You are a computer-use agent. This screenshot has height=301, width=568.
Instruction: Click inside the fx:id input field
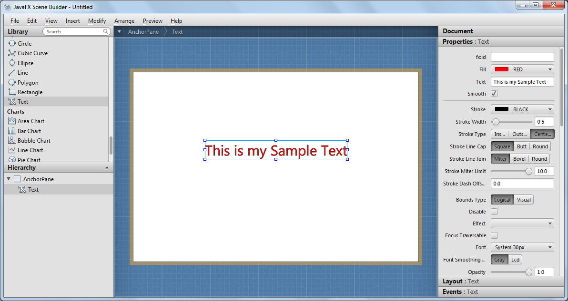pos(522,57)
